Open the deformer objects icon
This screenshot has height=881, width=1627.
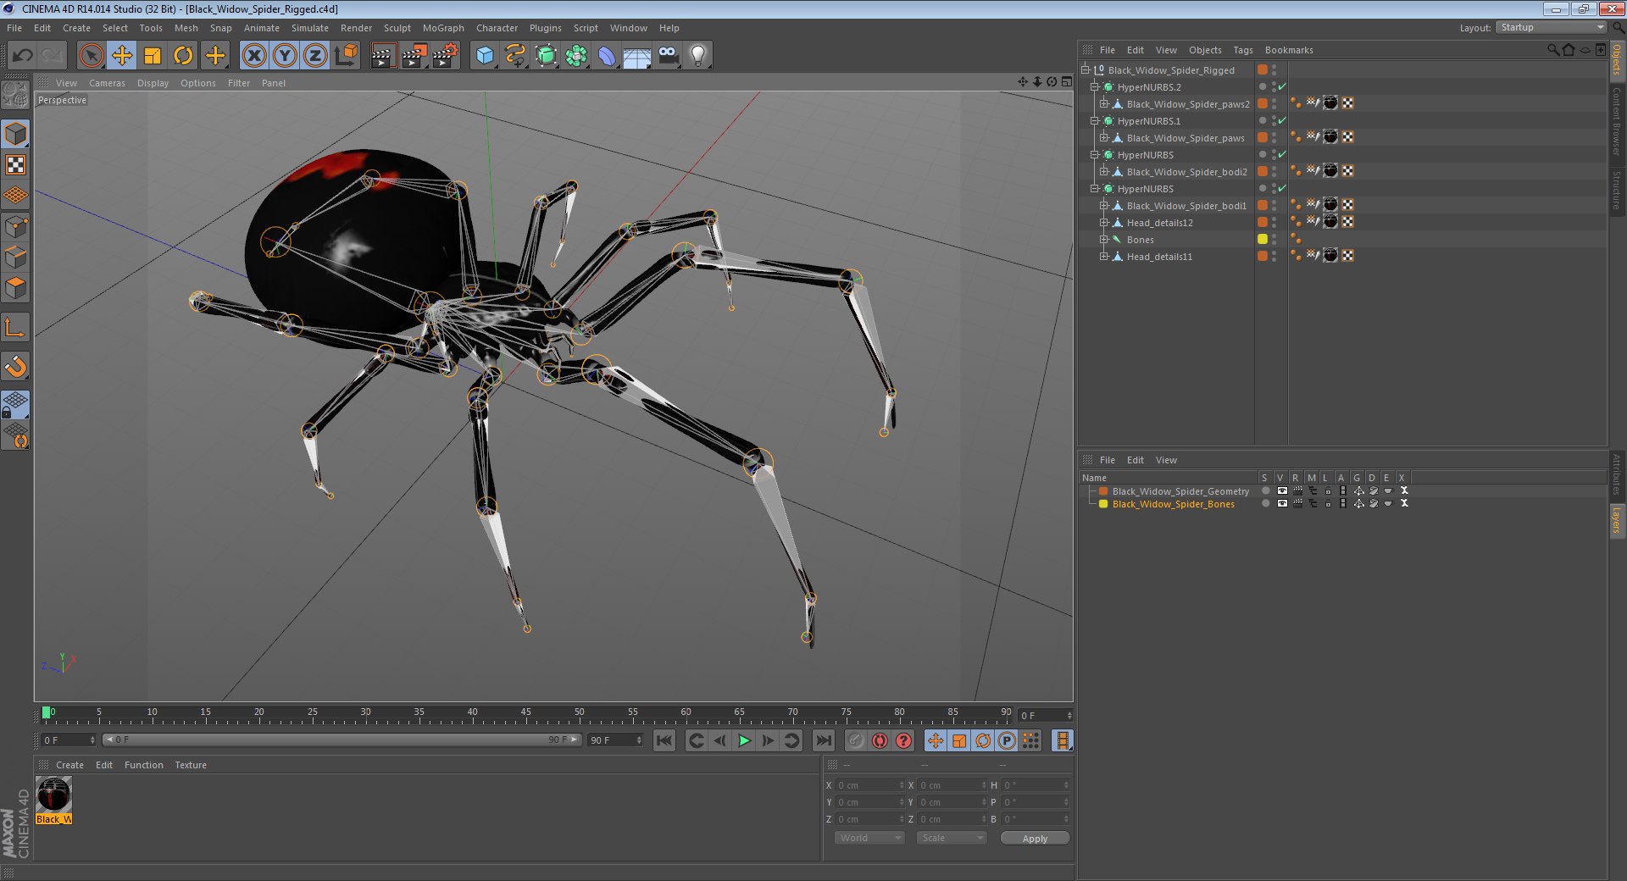point(607,56)
